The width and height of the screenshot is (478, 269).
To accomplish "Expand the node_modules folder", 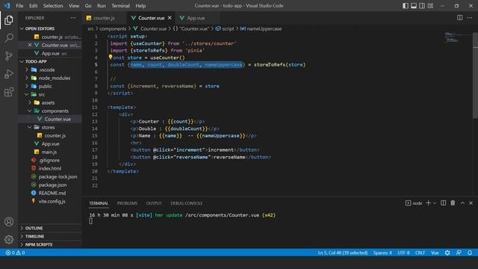I will tap(27, 78).
